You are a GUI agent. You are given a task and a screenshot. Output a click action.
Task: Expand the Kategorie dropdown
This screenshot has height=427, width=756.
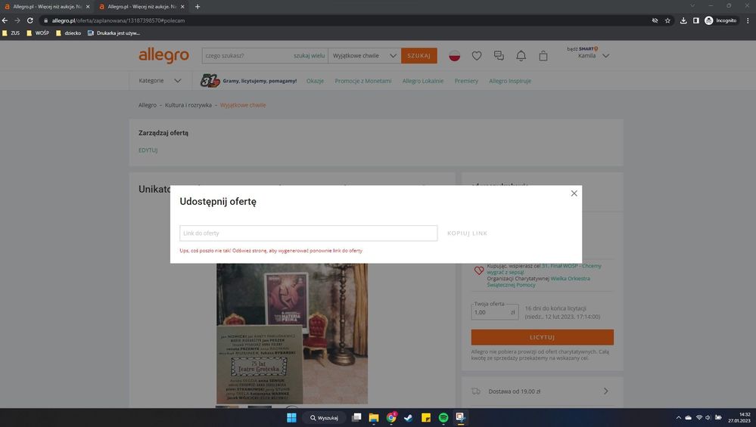tap(160, 81)
